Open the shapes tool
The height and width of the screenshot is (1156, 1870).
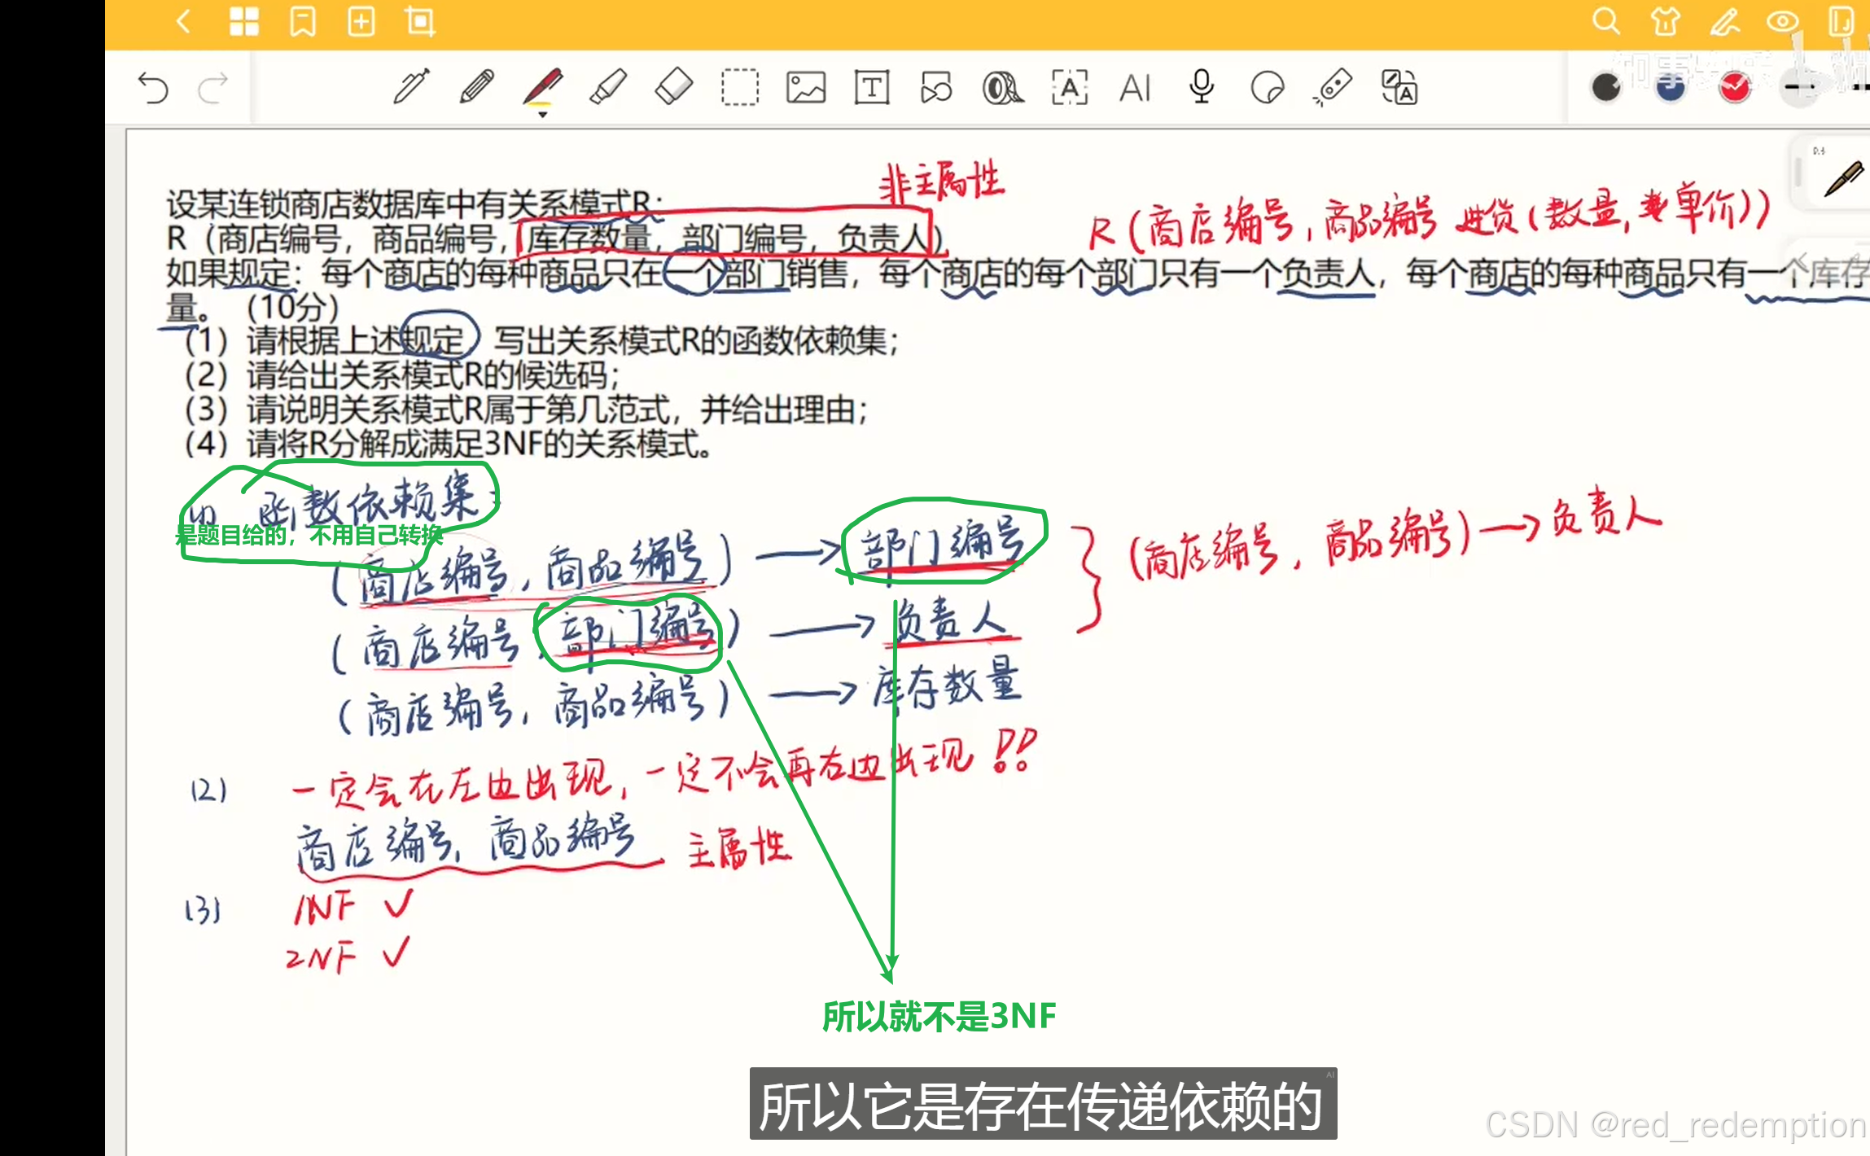(936, 87)
